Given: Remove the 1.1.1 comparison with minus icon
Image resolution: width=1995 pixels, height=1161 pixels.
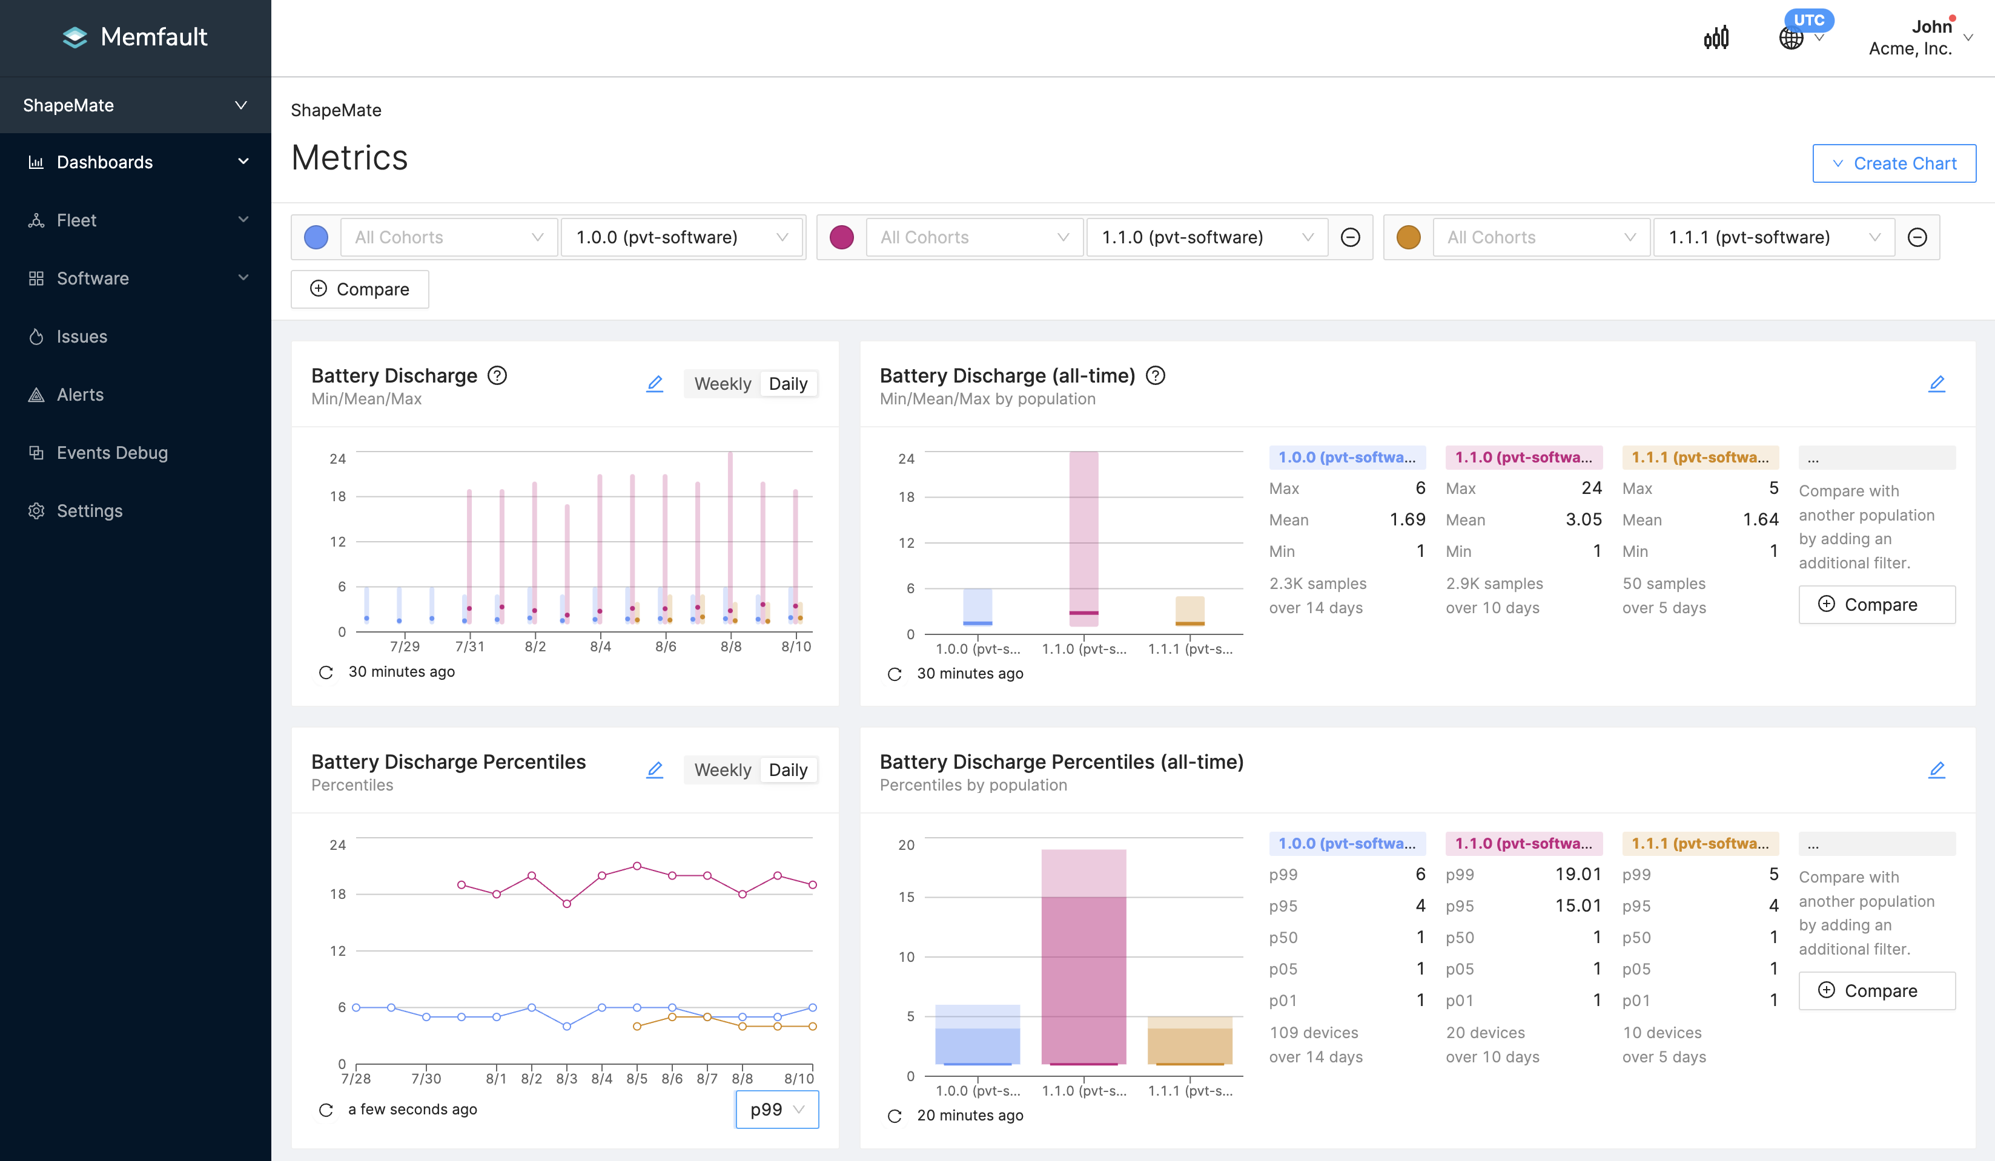Looking at the screenshot, I should pyautogui.click(x=1917, y=237).
